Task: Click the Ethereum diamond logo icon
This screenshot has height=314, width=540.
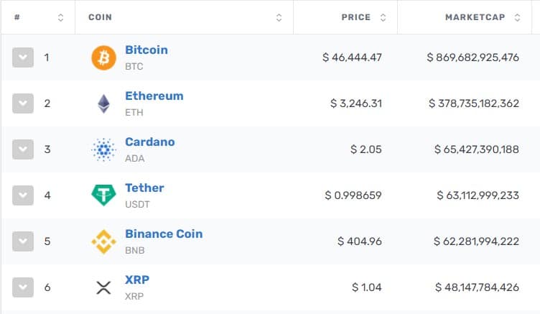Action: pyautogui.click(x=103, y=103)
